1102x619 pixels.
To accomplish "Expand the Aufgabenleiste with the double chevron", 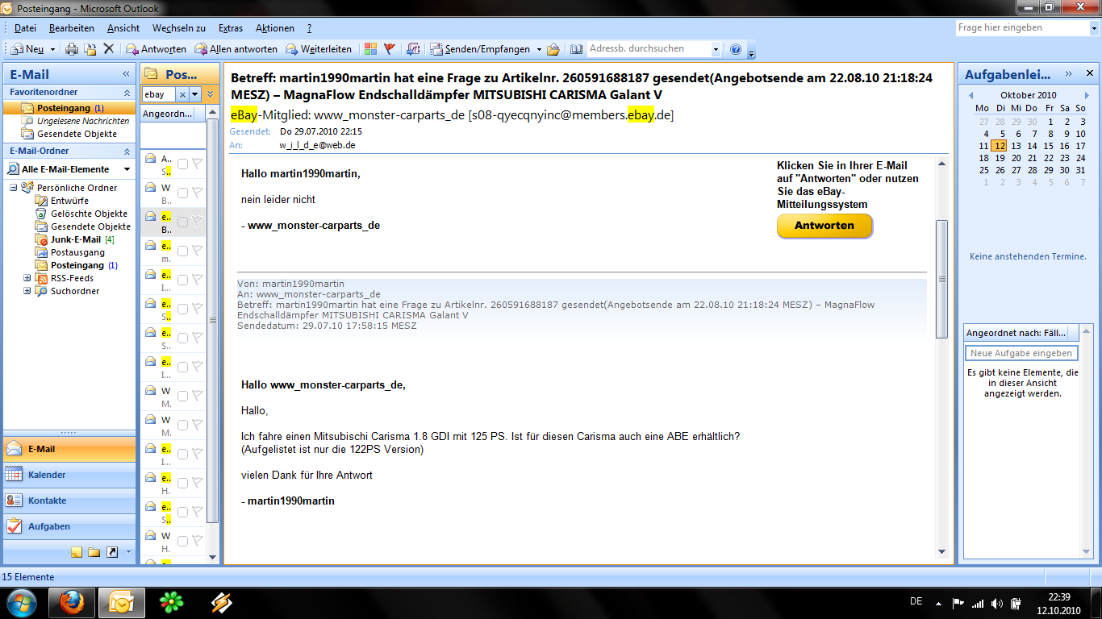I will (1069, 74).
